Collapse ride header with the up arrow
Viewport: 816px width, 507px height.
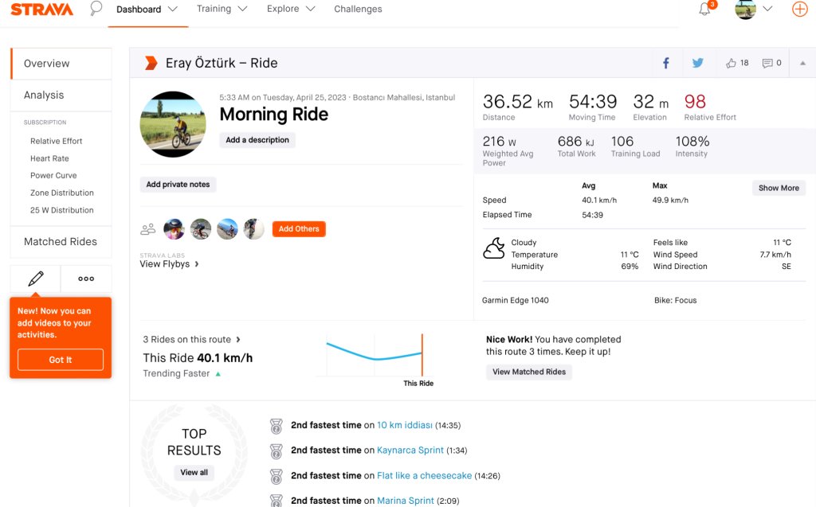tap(802, 63)
